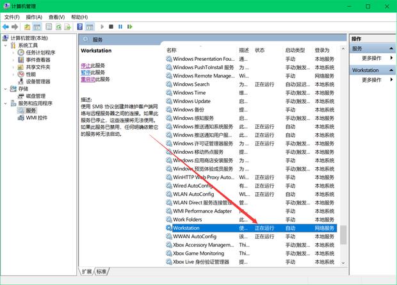Image resolution: width=397 pixels, height=285 pixels.
Task: Click the Export List toolbar icon
Action: tap(69, 27)
